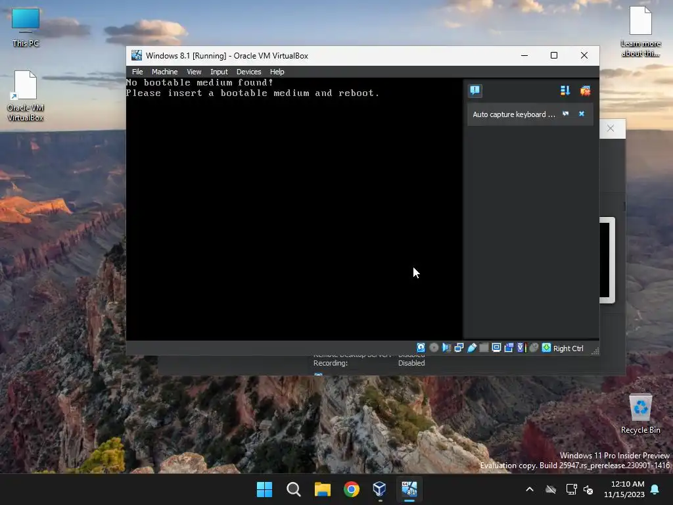Click the display settings status icon
The width and height of the screenshot is (673, 505).
[496, 348]
